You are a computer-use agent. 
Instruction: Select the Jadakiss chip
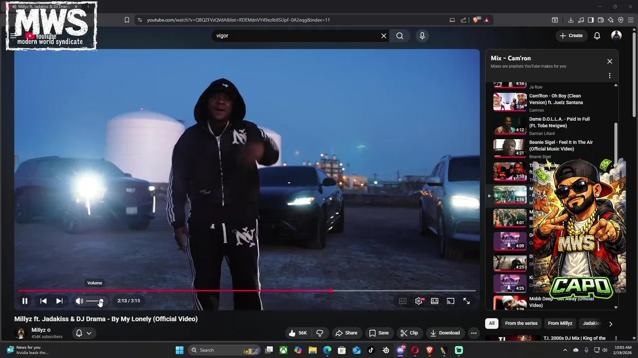point(591,323)
